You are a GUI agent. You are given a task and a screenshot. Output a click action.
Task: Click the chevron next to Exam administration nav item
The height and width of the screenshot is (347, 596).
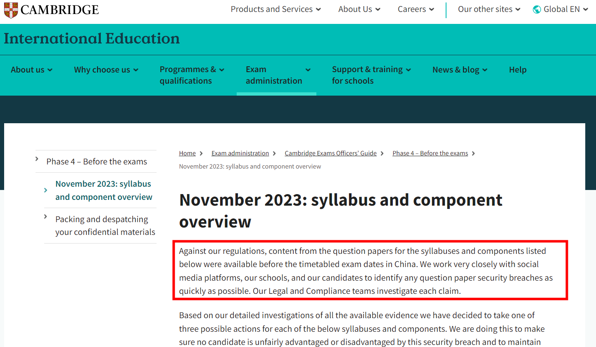coord(308,70)
